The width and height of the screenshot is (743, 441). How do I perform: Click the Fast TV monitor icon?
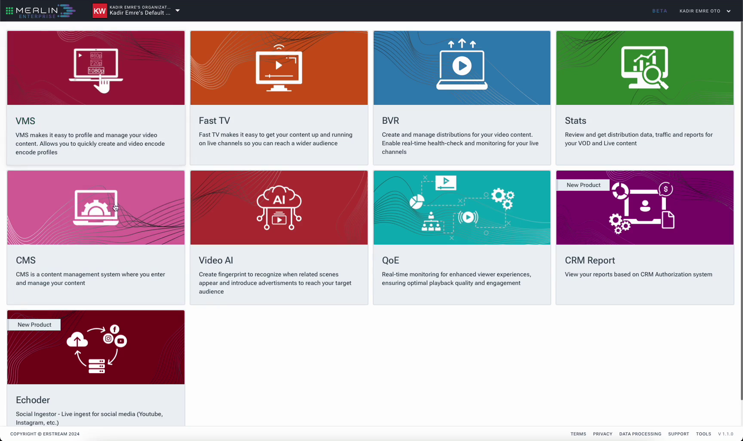pyautogui.click(x=279, y=68)
